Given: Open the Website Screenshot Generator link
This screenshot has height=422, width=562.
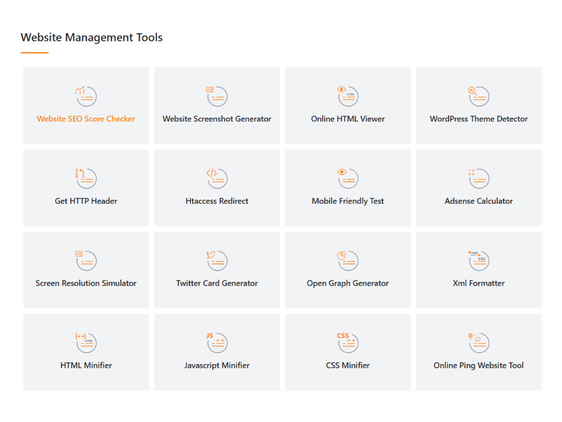Looking at the screenshot, I should click(217, 119).
